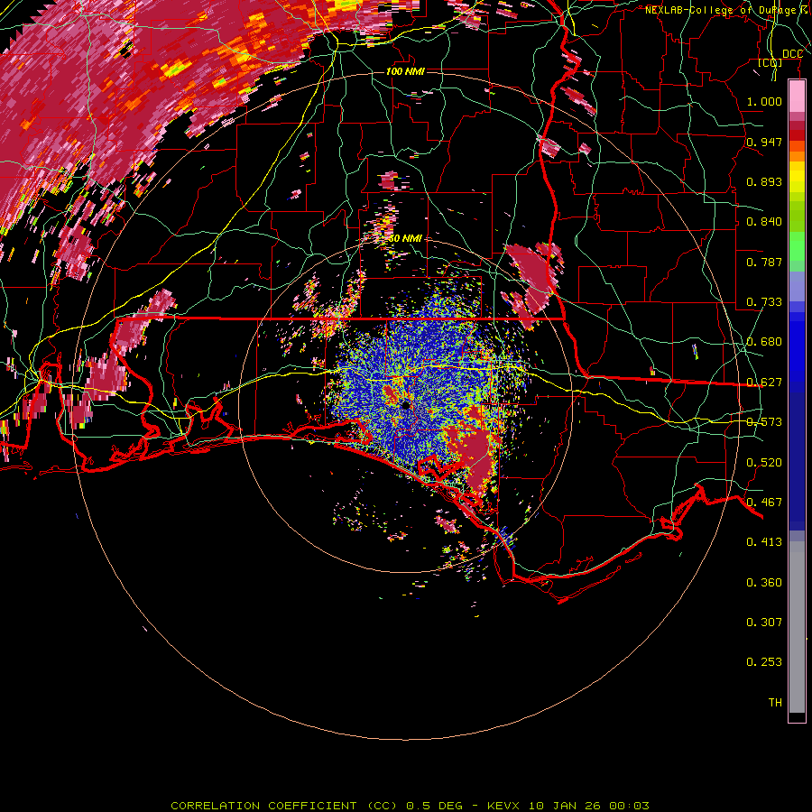This screenshot has height=812, width=812.
Task: Click the gray lower segment of color bar
Action: pos(797,627)
